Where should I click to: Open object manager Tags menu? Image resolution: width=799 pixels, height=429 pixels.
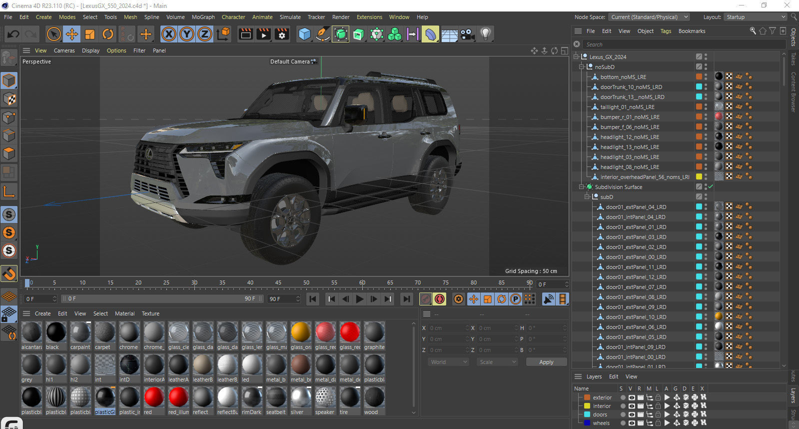click(x=666, y=31)
